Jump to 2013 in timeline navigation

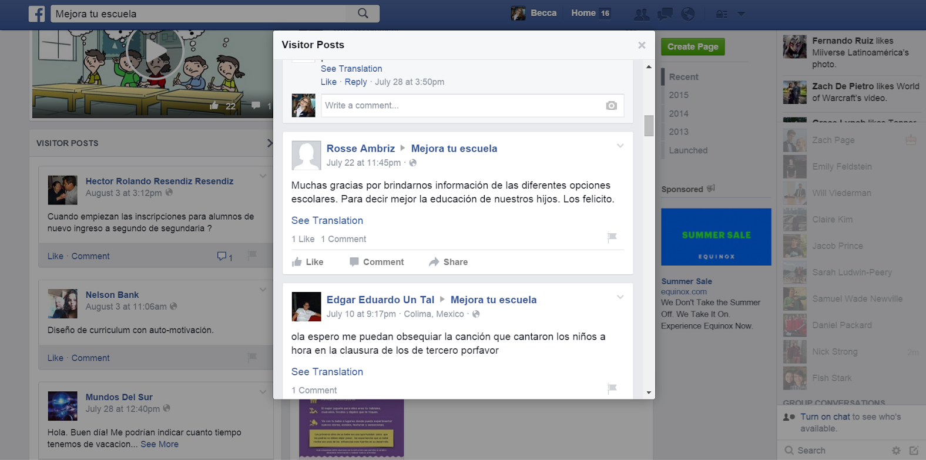[x=679, y=132]
